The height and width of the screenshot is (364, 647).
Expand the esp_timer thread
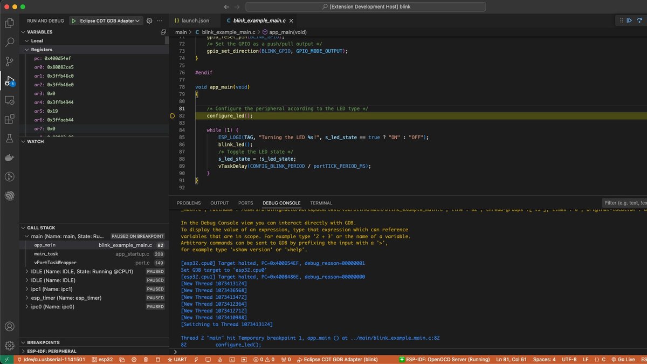(94, 298)
